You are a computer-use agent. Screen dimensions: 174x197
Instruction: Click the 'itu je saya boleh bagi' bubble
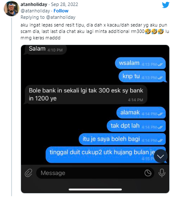tap(122, 139)
